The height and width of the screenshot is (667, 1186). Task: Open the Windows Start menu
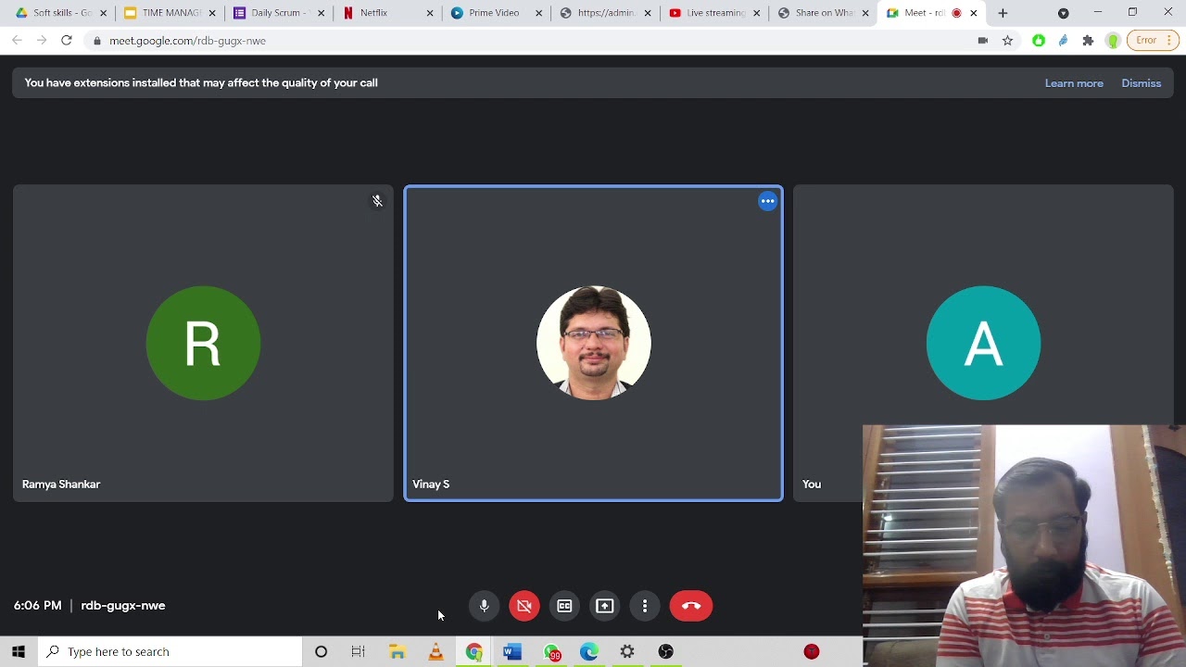click(x=19, y=652)
